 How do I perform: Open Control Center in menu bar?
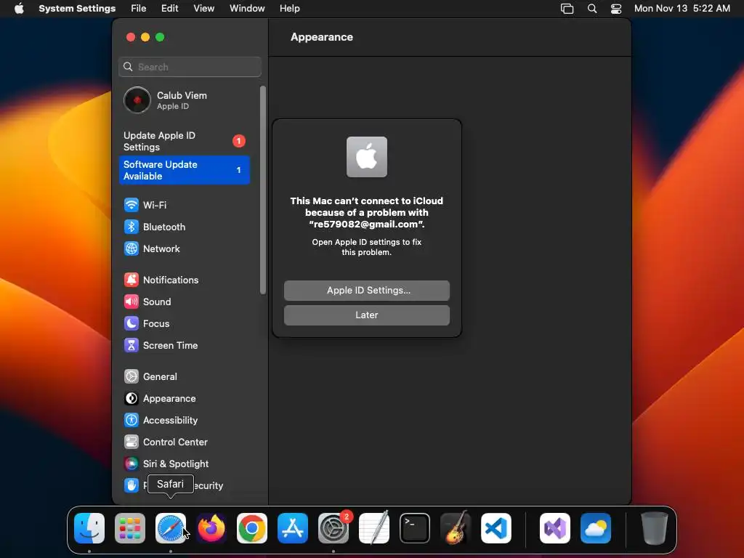(x=616, y=9)
